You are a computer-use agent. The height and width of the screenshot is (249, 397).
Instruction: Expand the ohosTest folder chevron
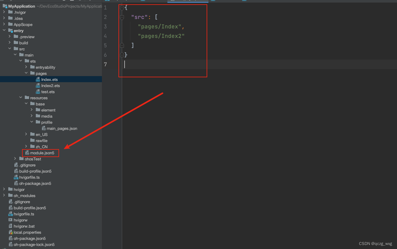(15, 159)
